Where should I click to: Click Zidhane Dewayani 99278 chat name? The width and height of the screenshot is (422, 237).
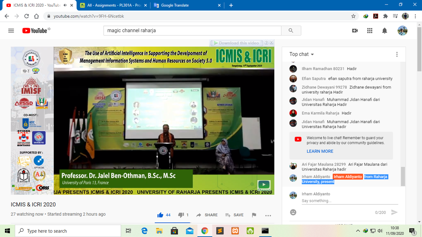pyautogui.click(x=324, y=87)
